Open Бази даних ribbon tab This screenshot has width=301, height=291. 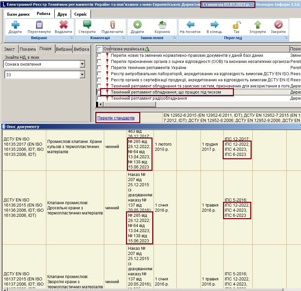(18, 14)
